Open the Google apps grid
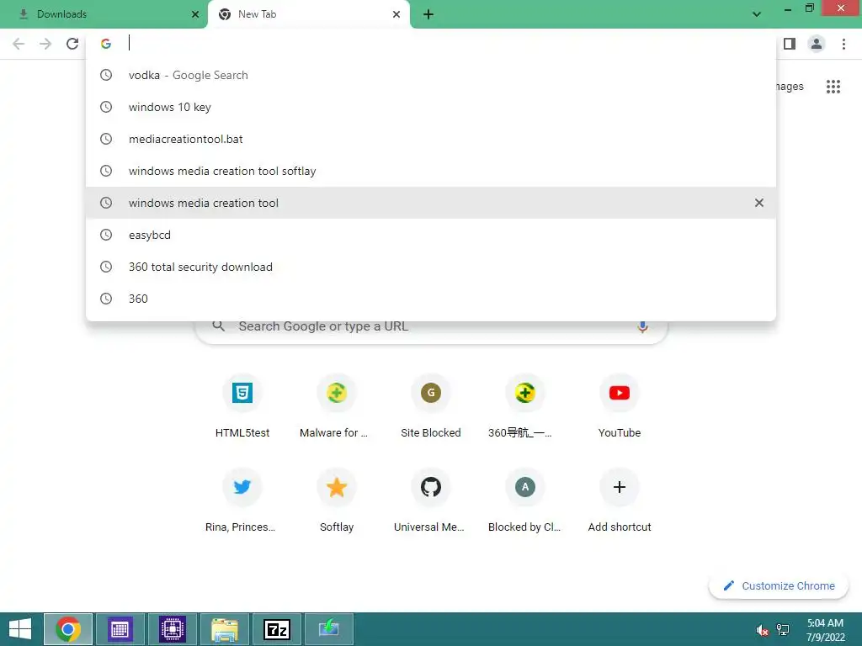This screenshot has height=646, width=862. click(833, 87)
